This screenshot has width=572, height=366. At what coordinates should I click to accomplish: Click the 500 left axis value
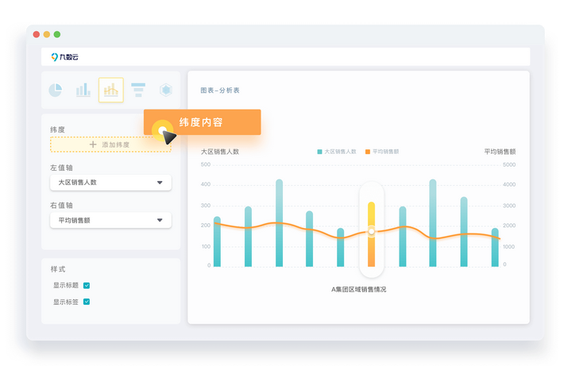(206, 164)
